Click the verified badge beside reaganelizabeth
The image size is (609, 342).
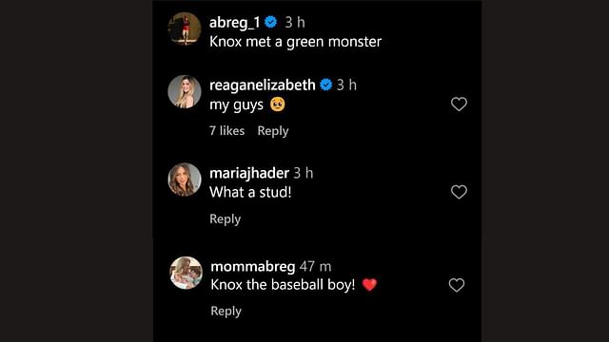point(325,85)
